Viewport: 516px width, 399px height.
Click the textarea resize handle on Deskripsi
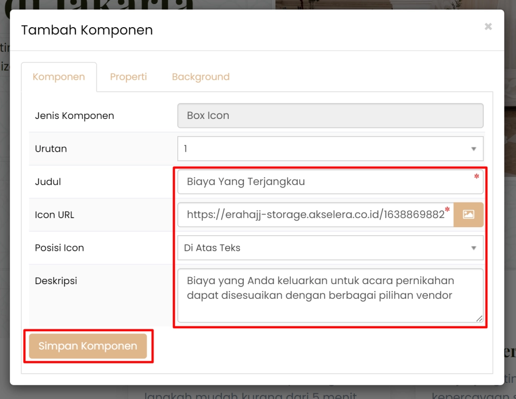479,318
